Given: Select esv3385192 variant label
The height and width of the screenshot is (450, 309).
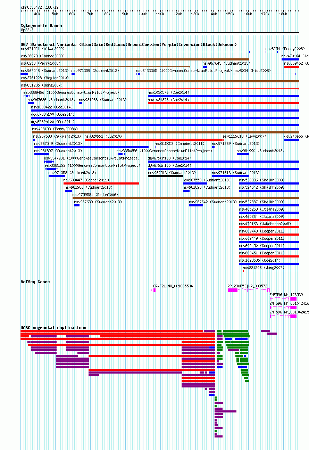Looking at the screenshot, I should (x=93, y=166).
